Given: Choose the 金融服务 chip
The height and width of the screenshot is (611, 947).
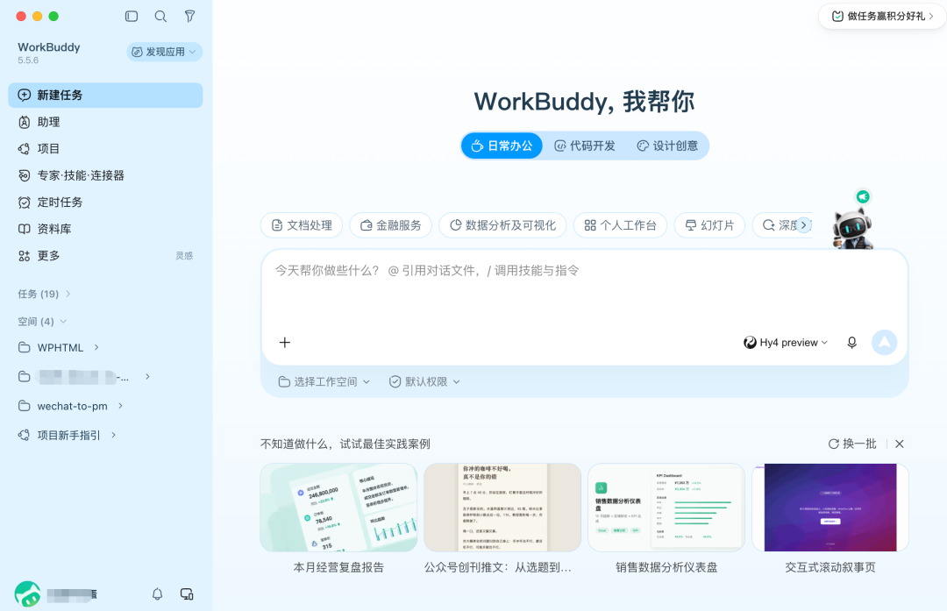Looking at the screenshot, I should pyautogui.click(x=391, y=225).
